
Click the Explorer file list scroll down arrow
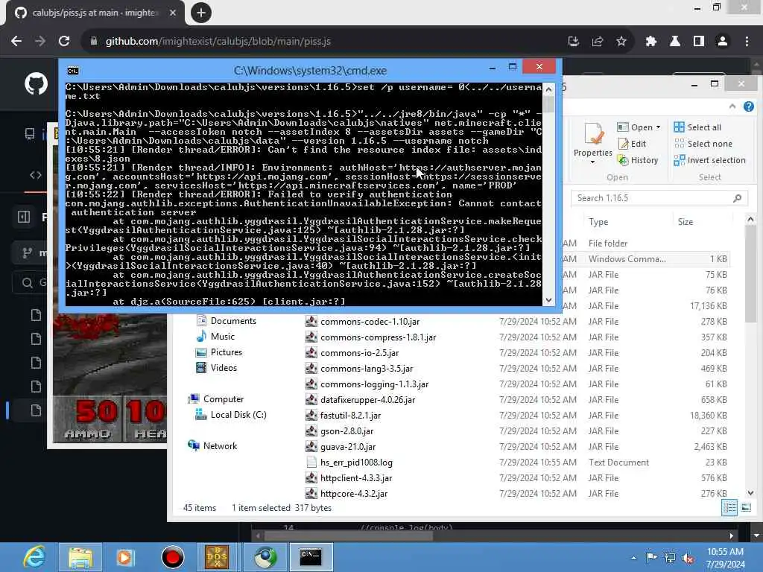tap(750, 493)
